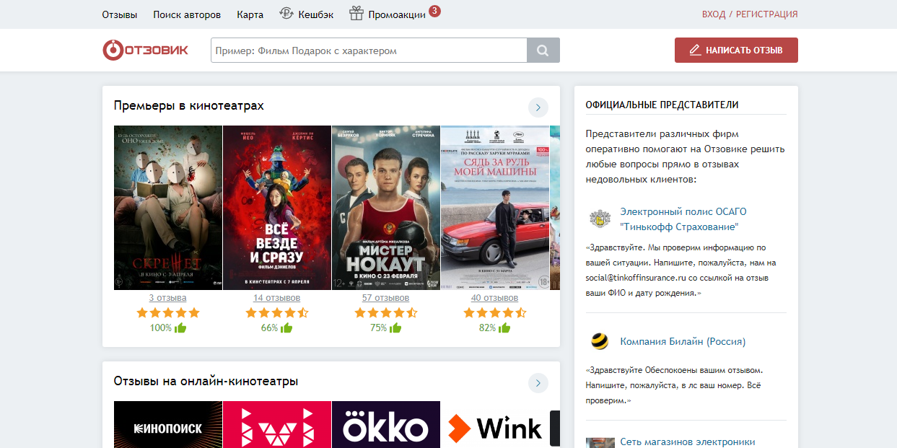
Task: Select the Okko online cinema tile
Action: (x=386, y=426)
